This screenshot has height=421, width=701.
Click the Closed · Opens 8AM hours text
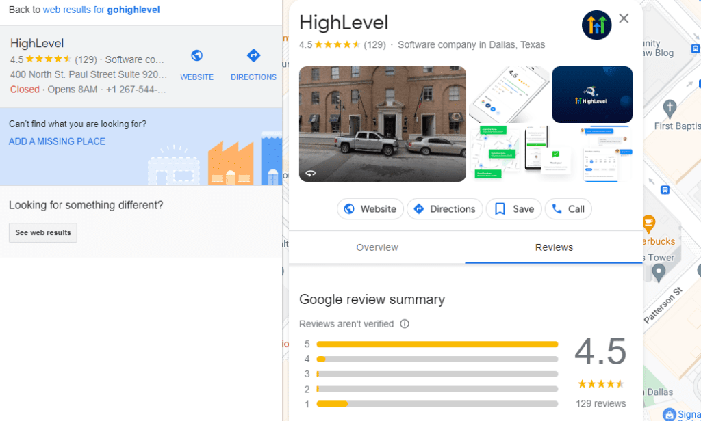point(53,90)
